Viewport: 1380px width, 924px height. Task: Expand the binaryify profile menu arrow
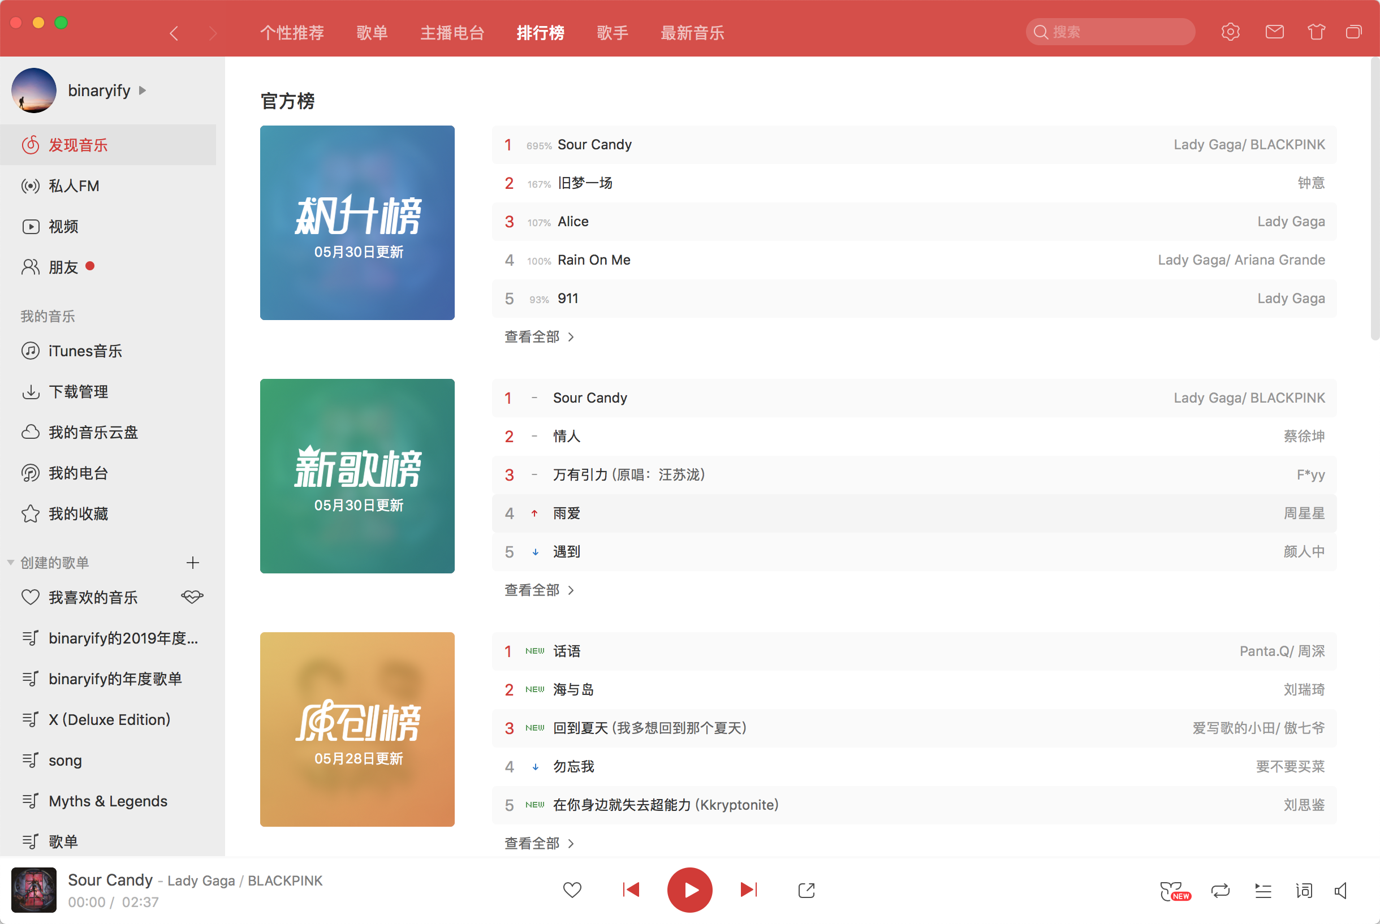(143, 90)
